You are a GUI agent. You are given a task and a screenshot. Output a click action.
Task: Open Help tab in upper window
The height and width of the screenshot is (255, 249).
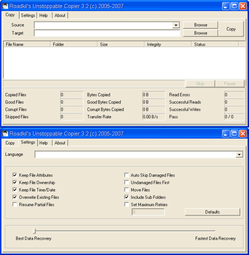tap(44, 15)
